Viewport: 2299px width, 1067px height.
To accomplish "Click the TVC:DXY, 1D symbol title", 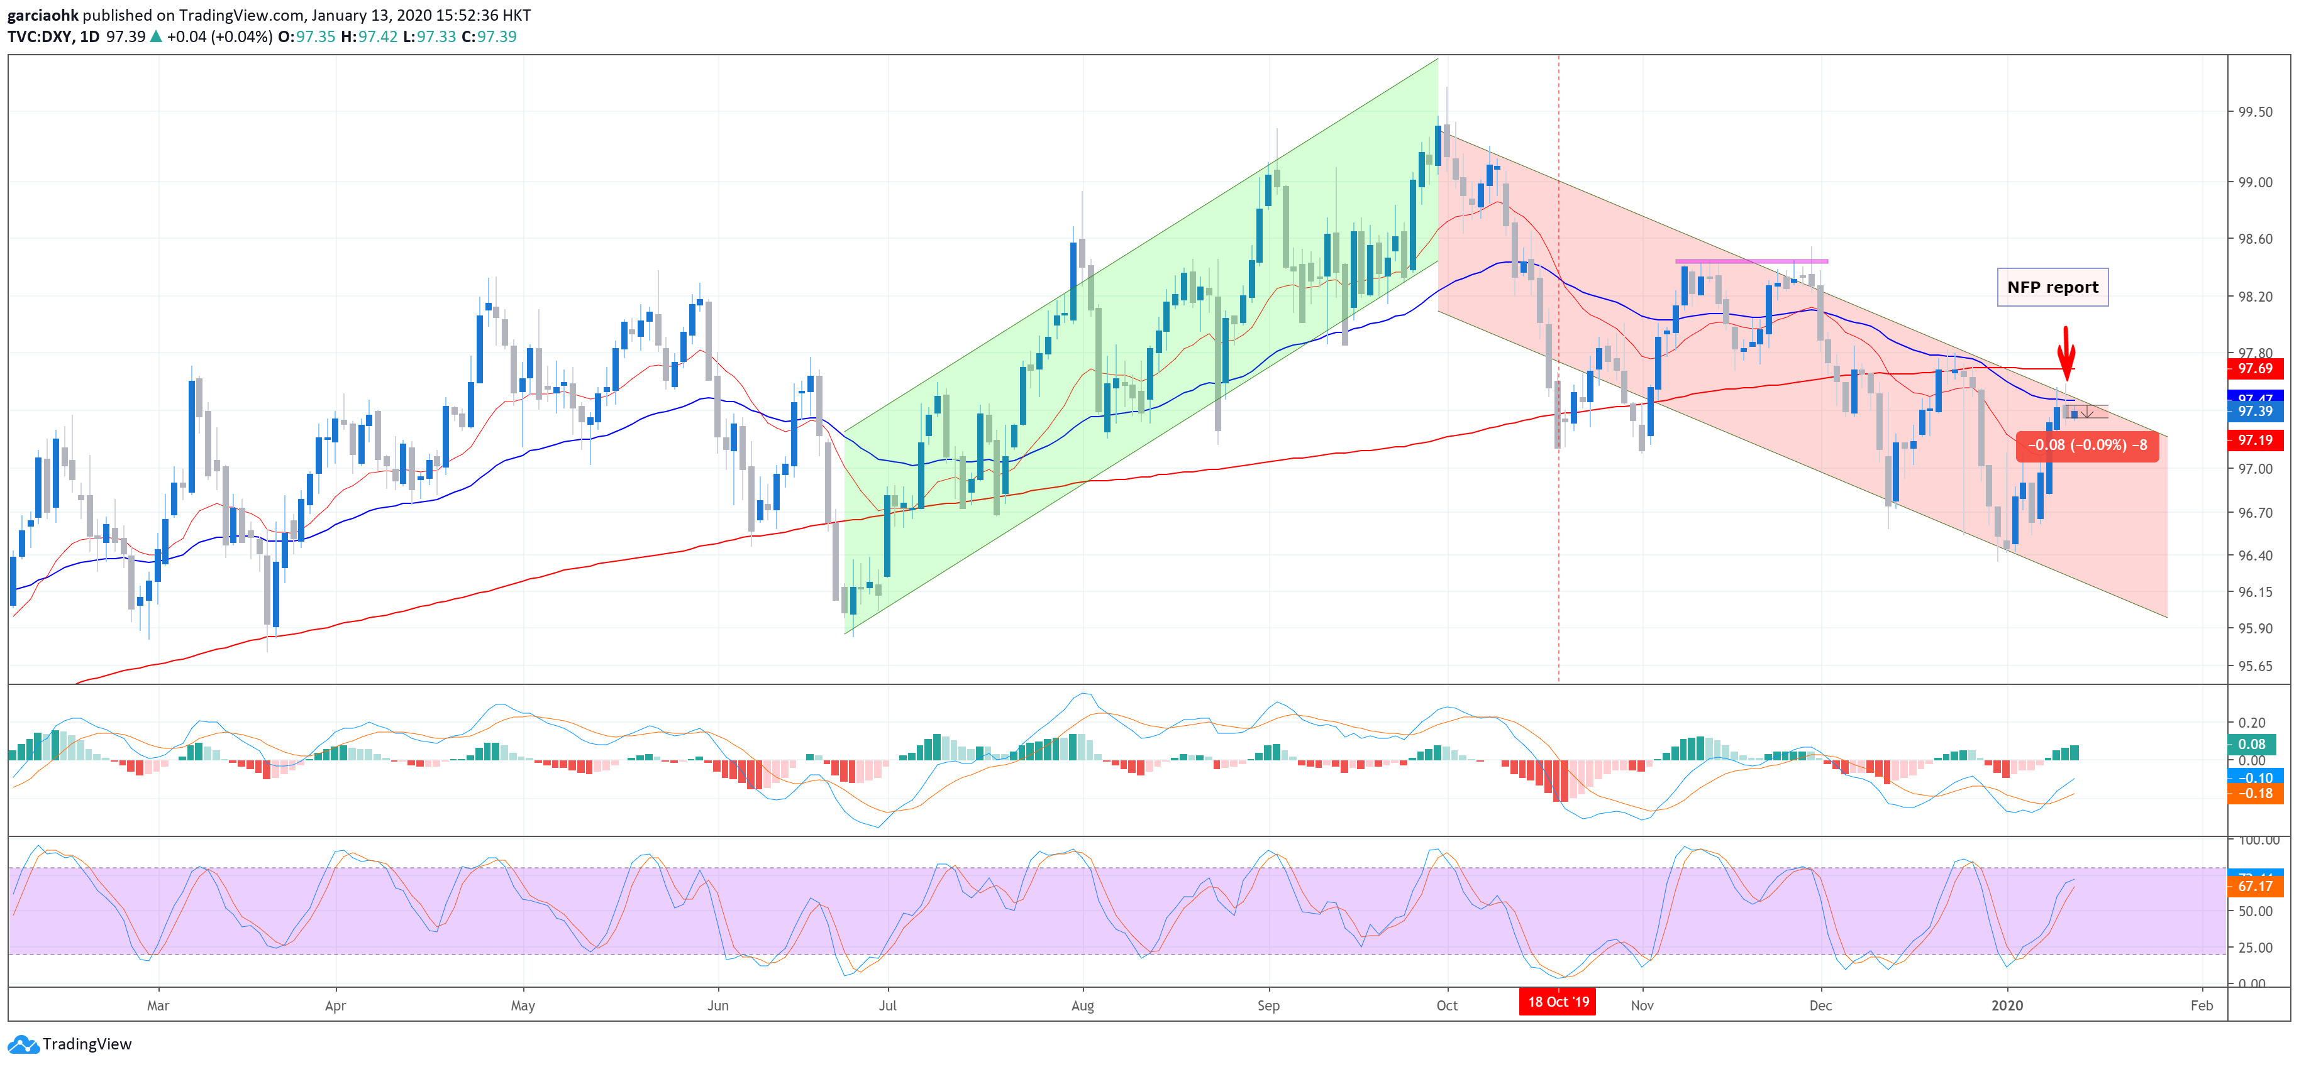I will point(53,36).
